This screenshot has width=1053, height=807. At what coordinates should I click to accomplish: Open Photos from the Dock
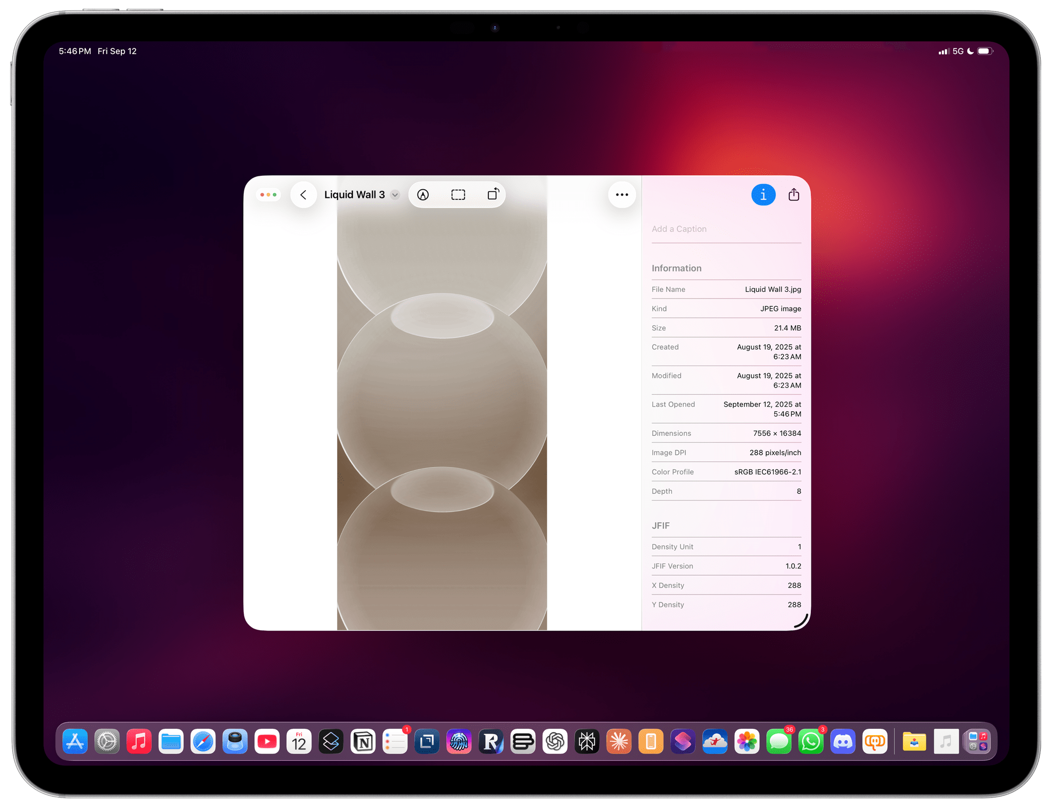coord(747,742)
